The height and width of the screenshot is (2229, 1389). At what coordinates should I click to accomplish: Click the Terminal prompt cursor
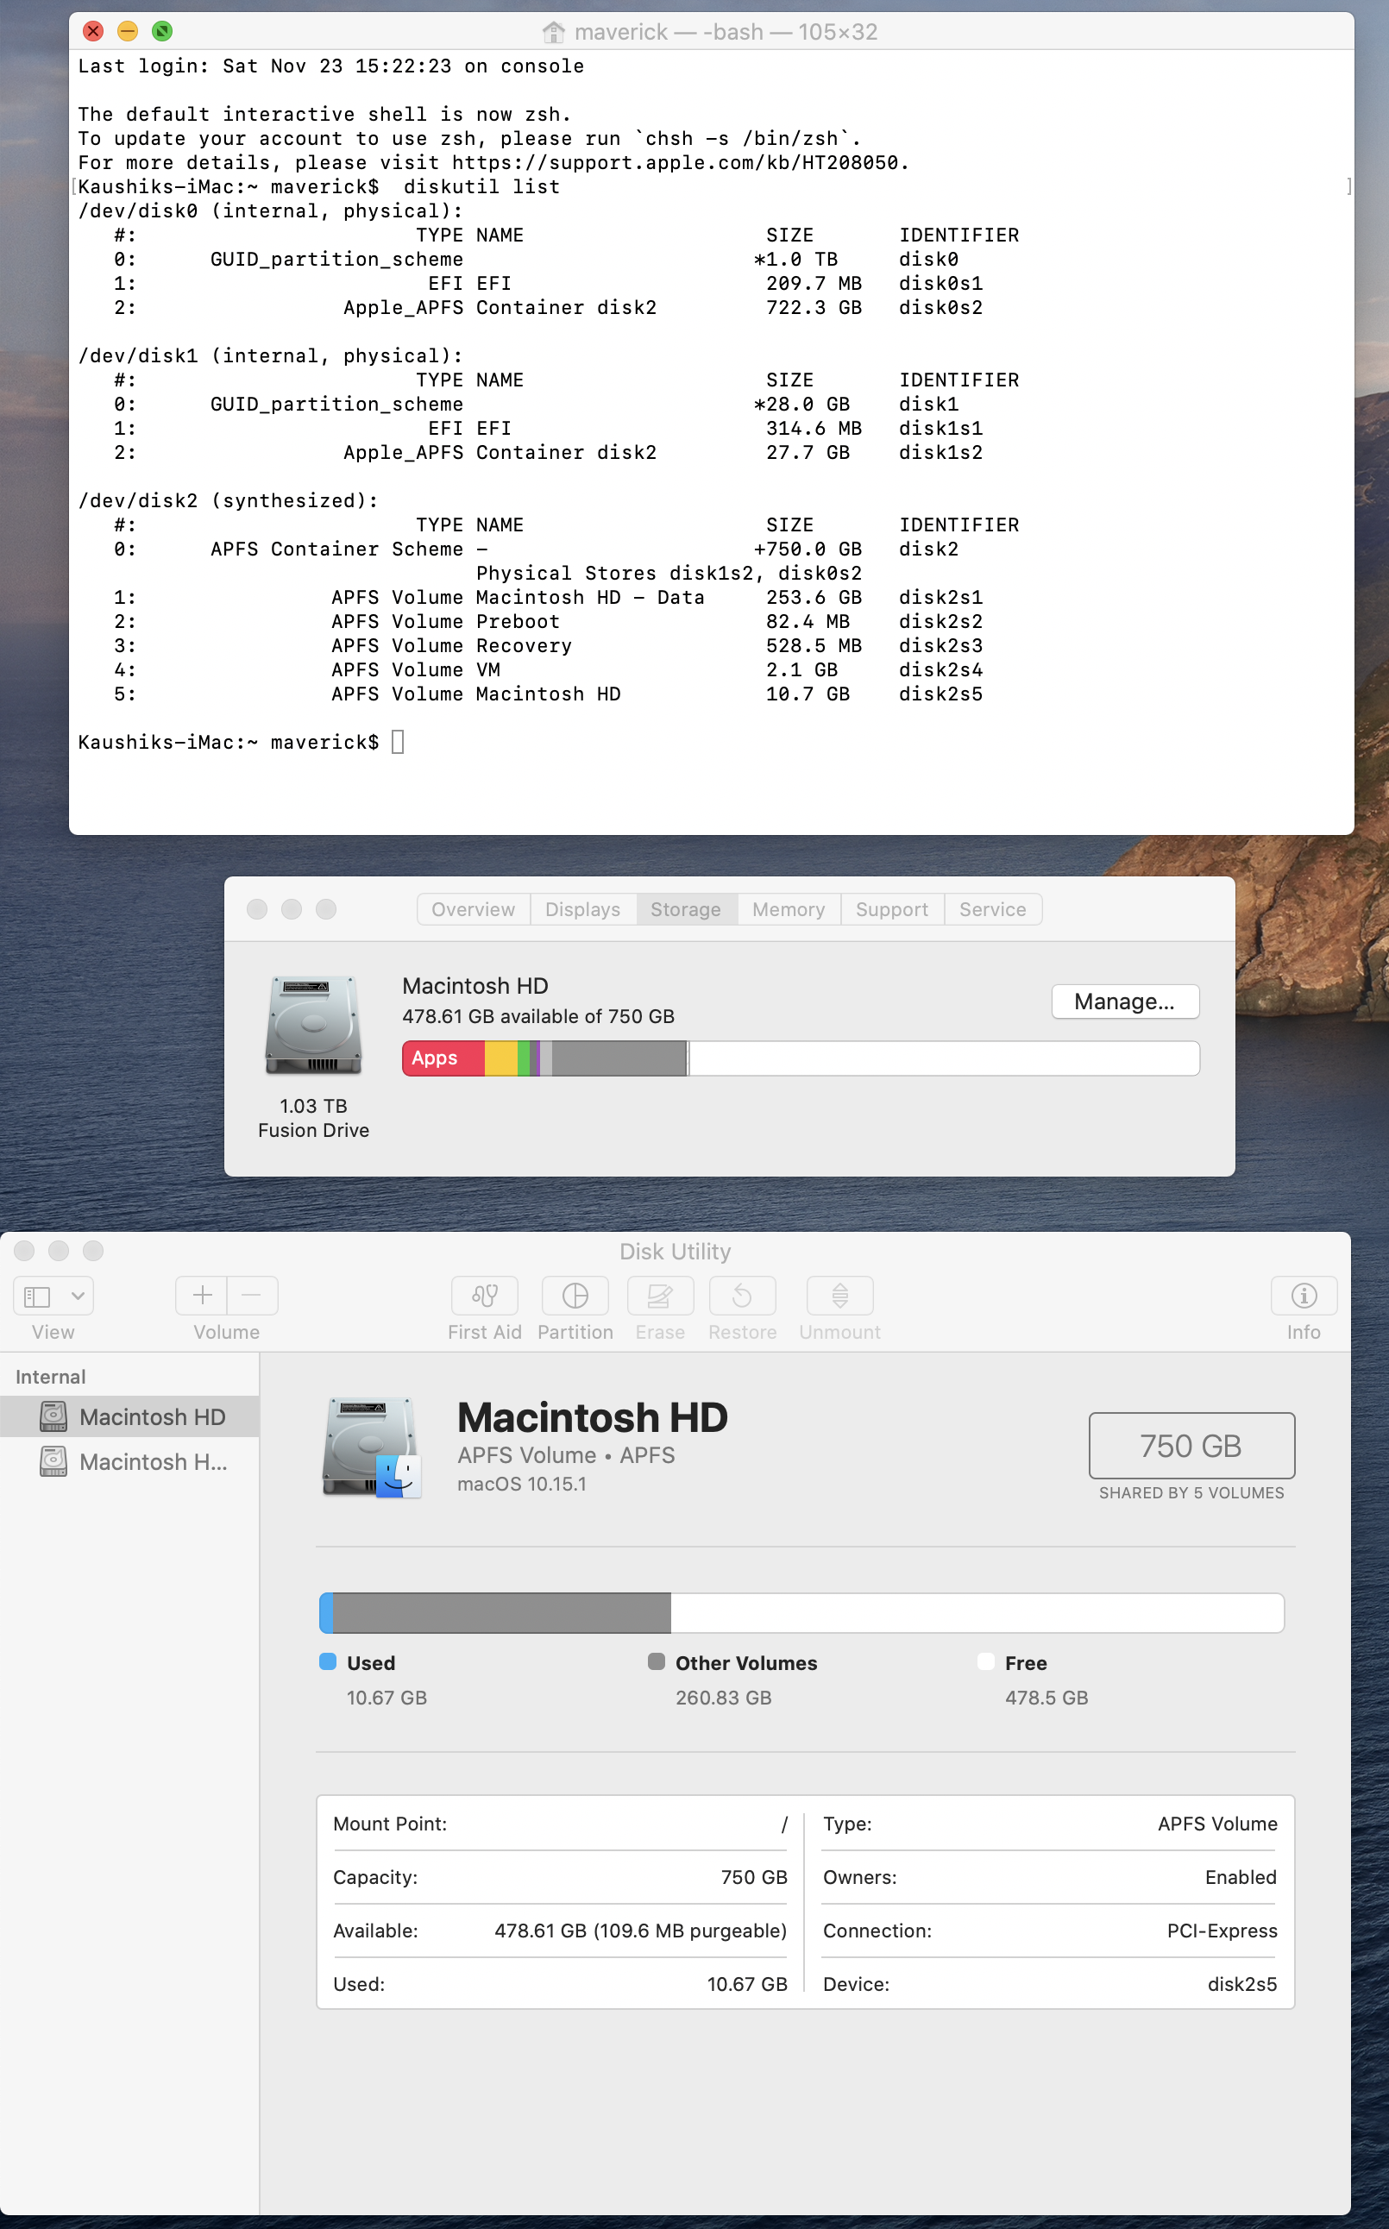398,741
